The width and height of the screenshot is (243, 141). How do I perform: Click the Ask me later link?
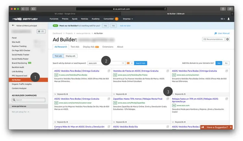coord(125,26)
